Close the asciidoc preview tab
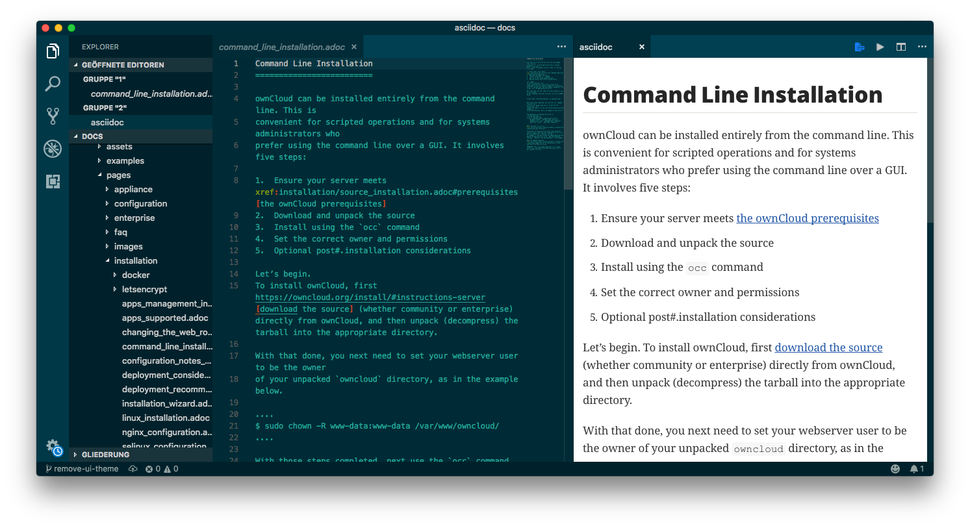 click(x=642, y=47)
